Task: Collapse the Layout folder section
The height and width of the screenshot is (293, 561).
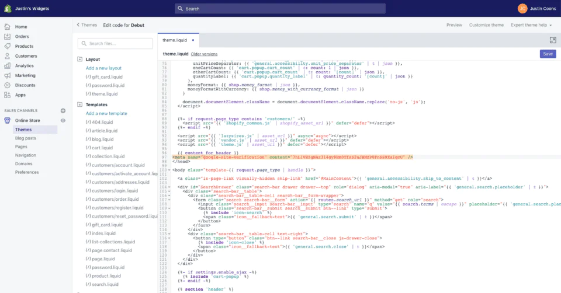Action: point(81,60)
